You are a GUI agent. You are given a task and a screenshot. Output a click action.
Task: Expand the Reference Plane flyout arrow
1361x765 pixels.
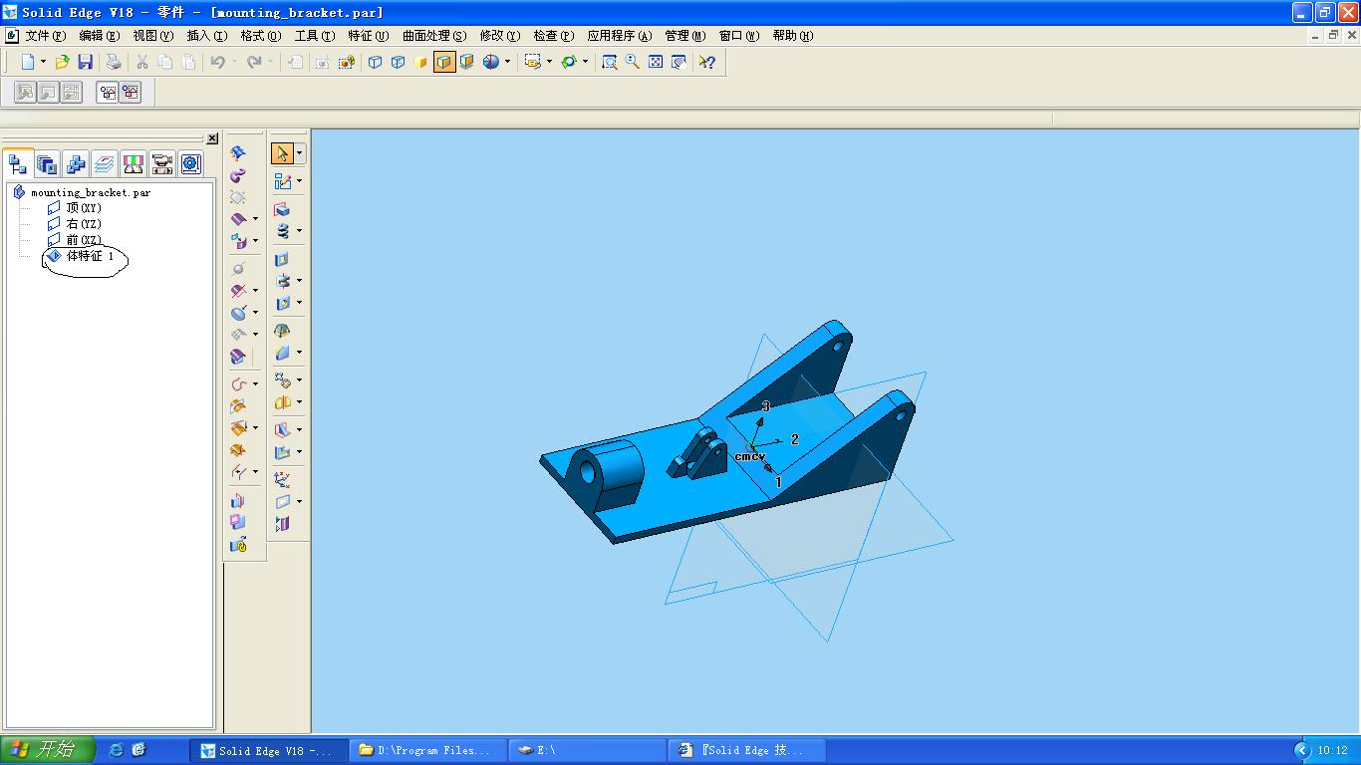[x=299, y=502]
